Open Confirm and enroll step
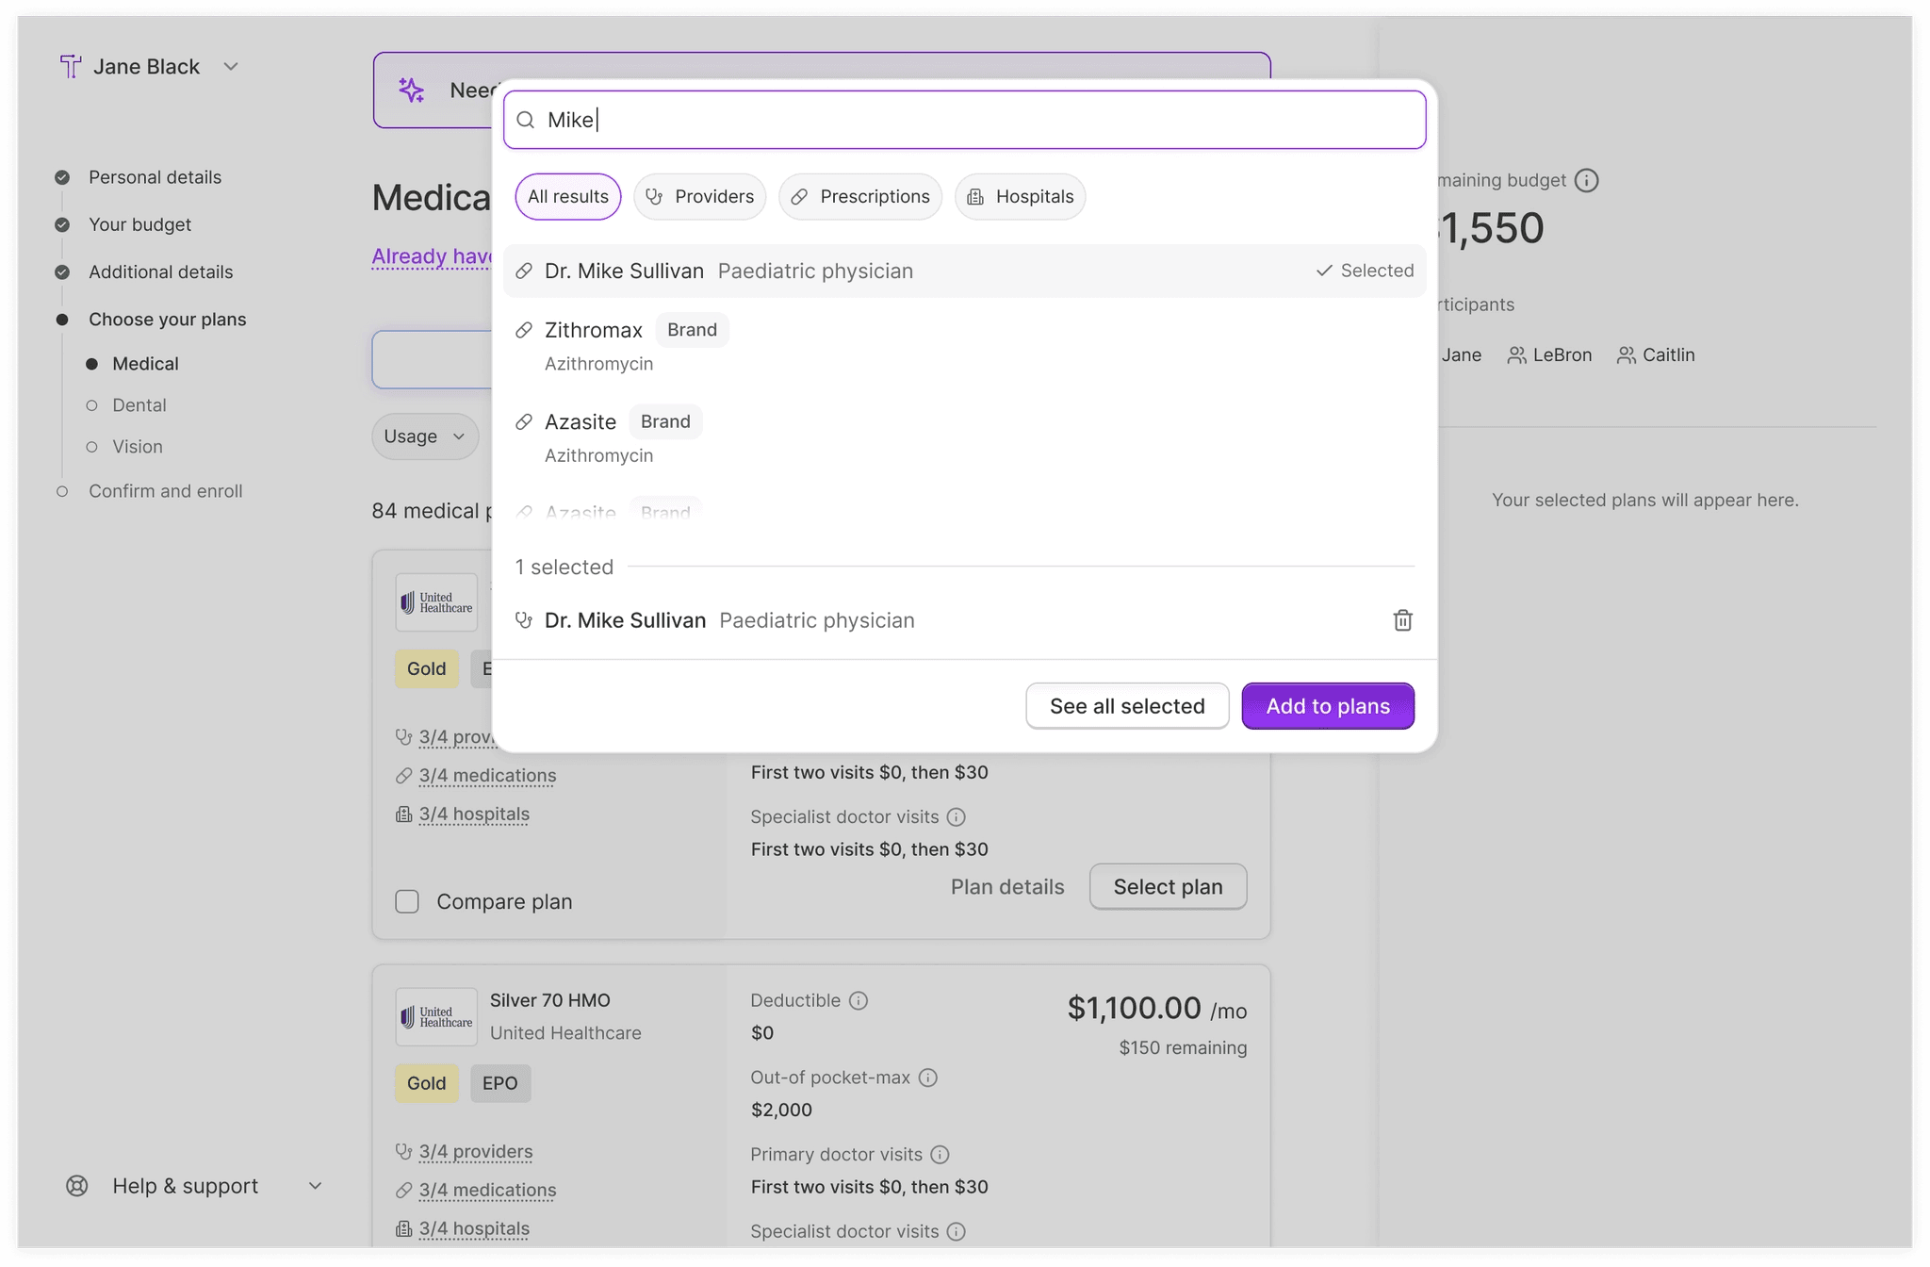1930x1267 pixels. tap(165, 491)
